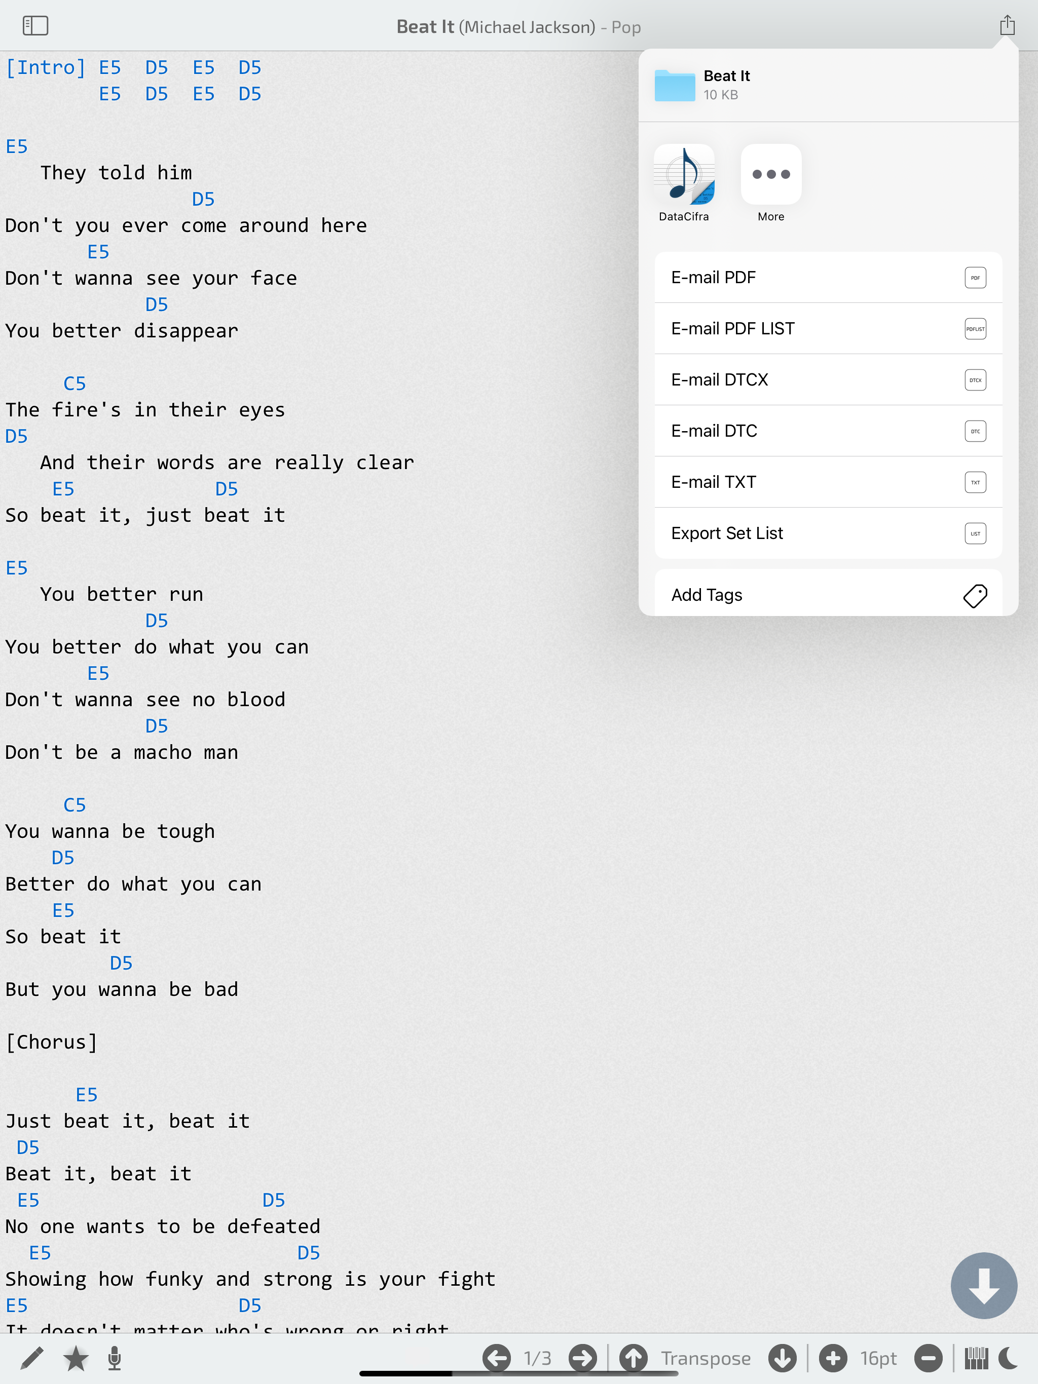Click the 10 KB file size text
Screen dimensions: 1038x1384
[721, 95]
